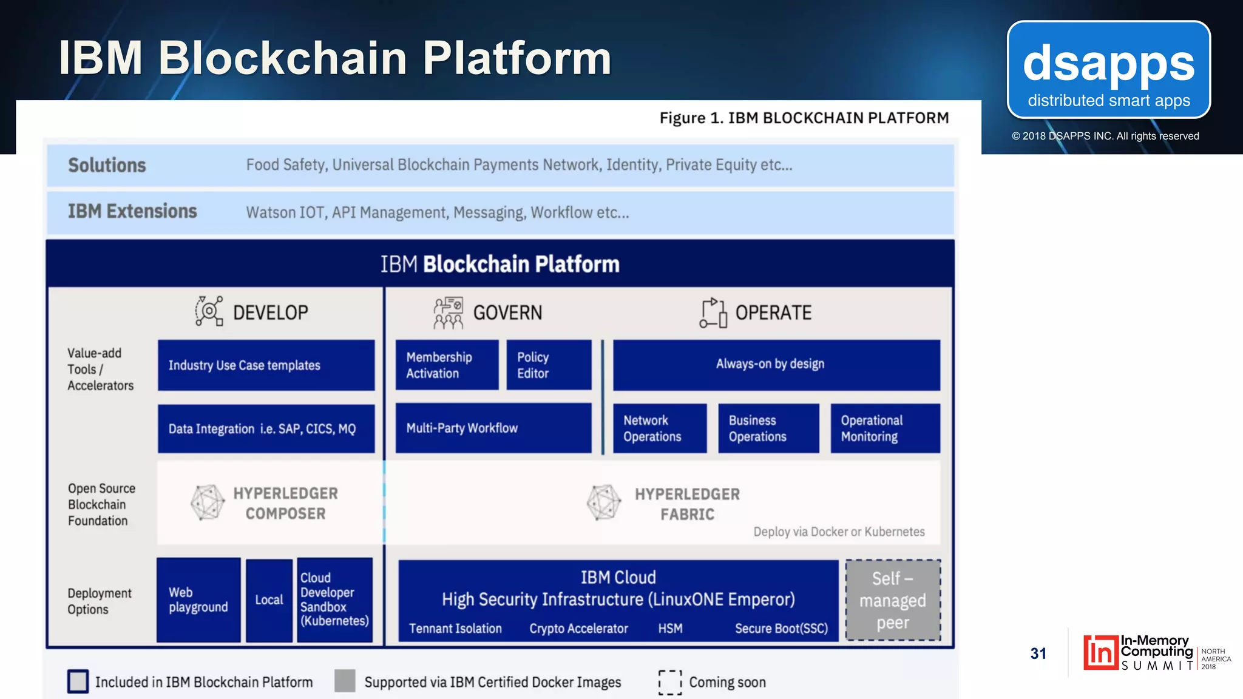This screenshot has width=1243, height=699.
Task: Click Included in IBM Blockchain Platform legend text
Action: 204,682
